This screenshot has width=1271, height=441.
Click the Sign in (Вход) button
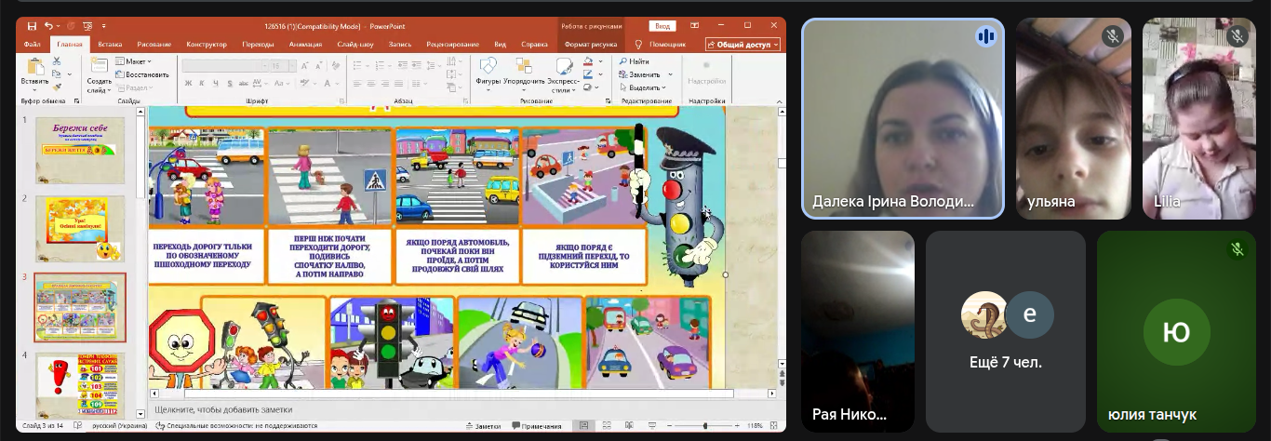[662, 26]
